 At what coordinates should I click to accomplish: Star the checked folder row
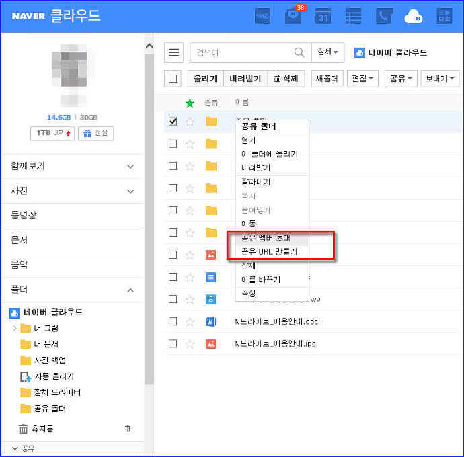190,122
